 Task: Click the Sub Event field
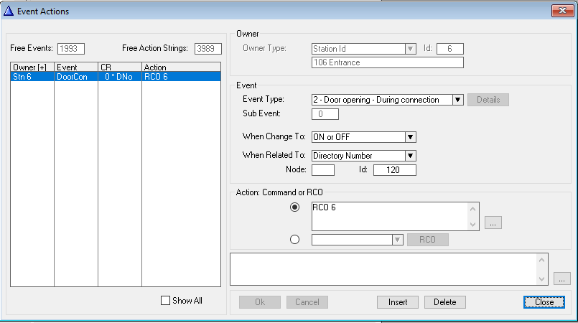325,114
